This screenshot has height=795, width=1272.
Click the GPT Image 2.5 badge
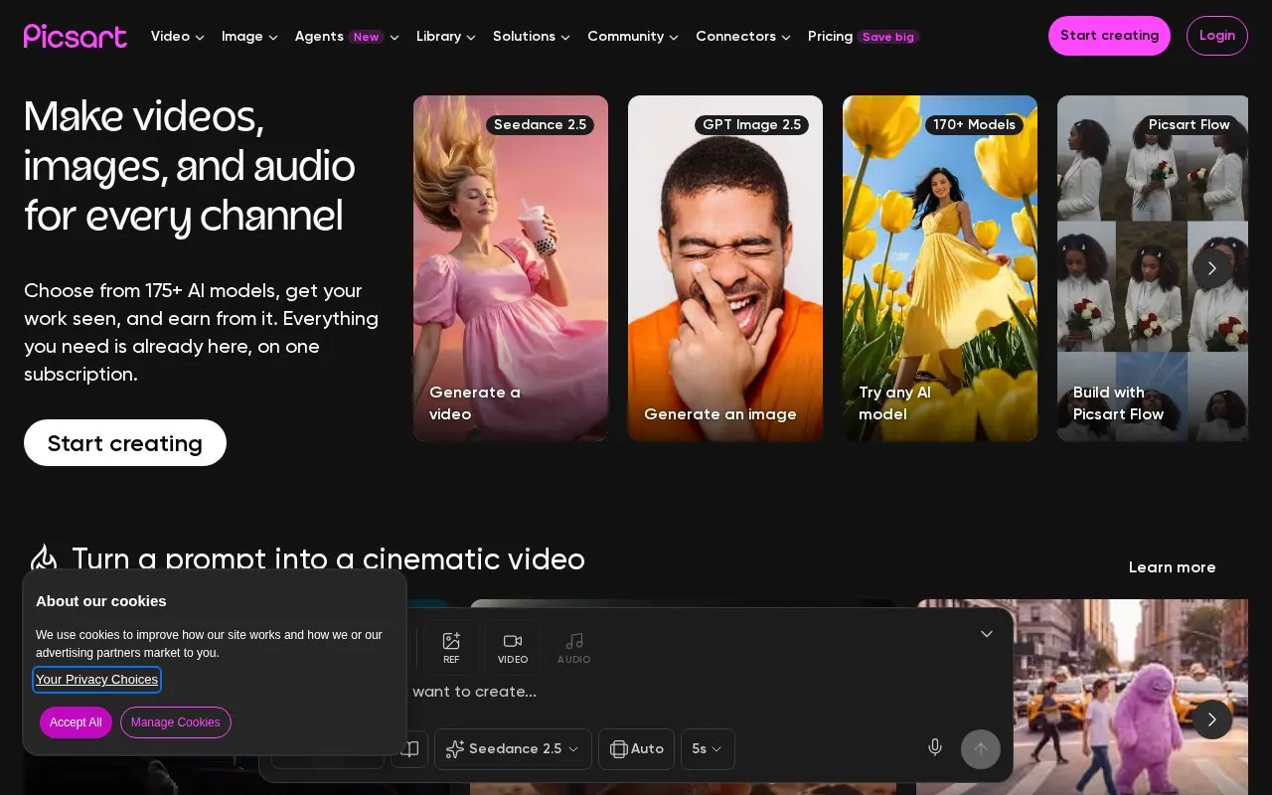(751, 124)
